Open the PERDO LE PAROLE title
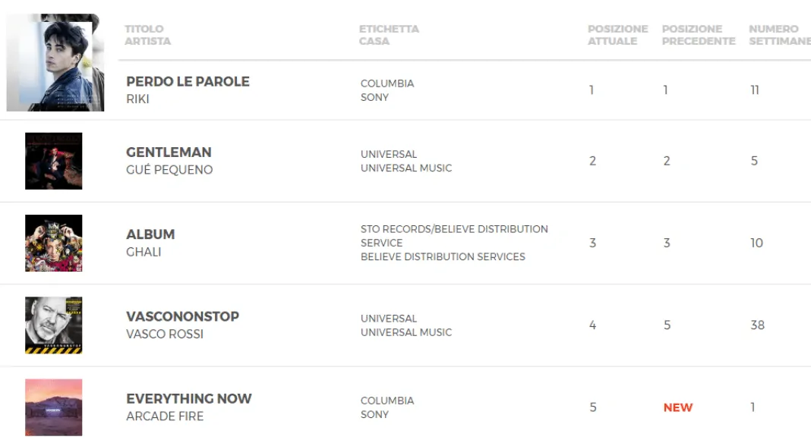Image resolution: width=811 pixels, height=440 pixels. coord(188,81)
